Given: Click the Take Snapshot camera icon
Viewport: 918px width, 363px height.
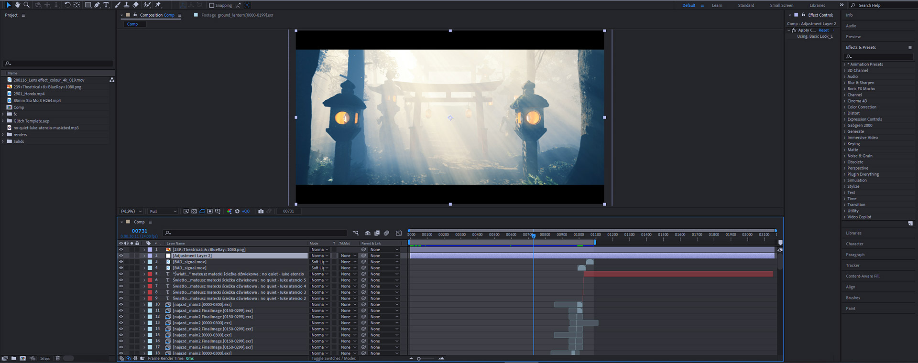Looking at the screenshot, I should [x=261, y=211].
